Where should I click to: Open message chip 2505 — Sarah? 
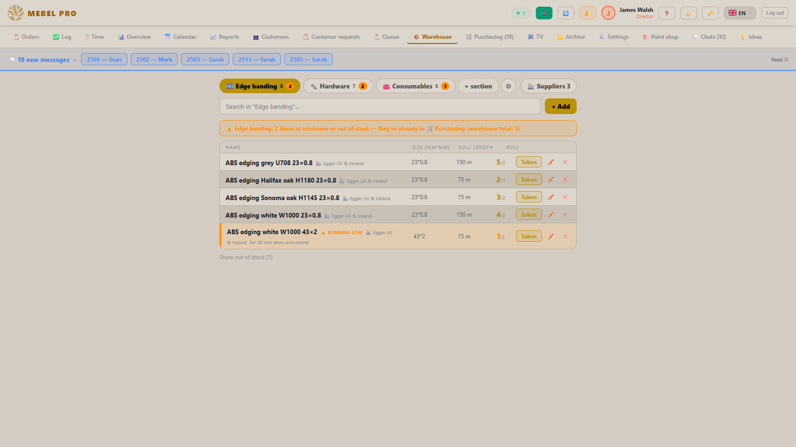[x=308, y=59]
